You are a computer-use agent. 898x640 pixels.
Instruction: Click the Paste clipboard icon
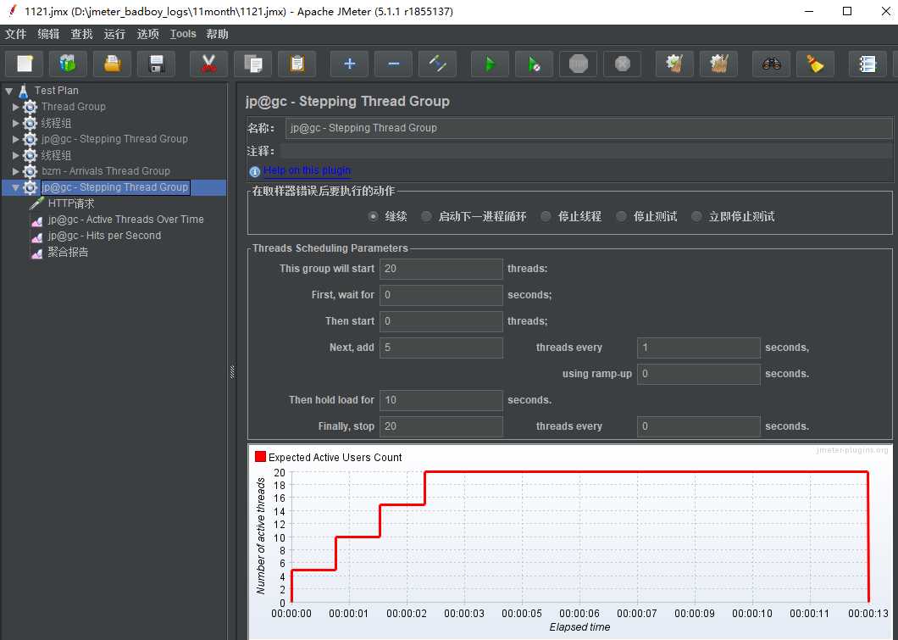pyautogui.click(x=297, y=64)
